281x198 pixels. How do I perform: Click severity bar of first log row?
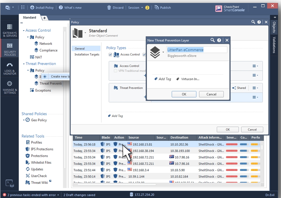232,144
